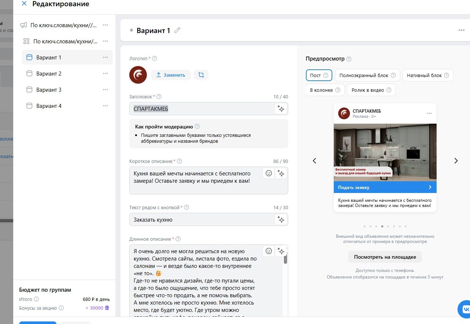
Task: Open the more options menu for campaign По ключ.словам/кухни//...
Action: coord(105,25)
